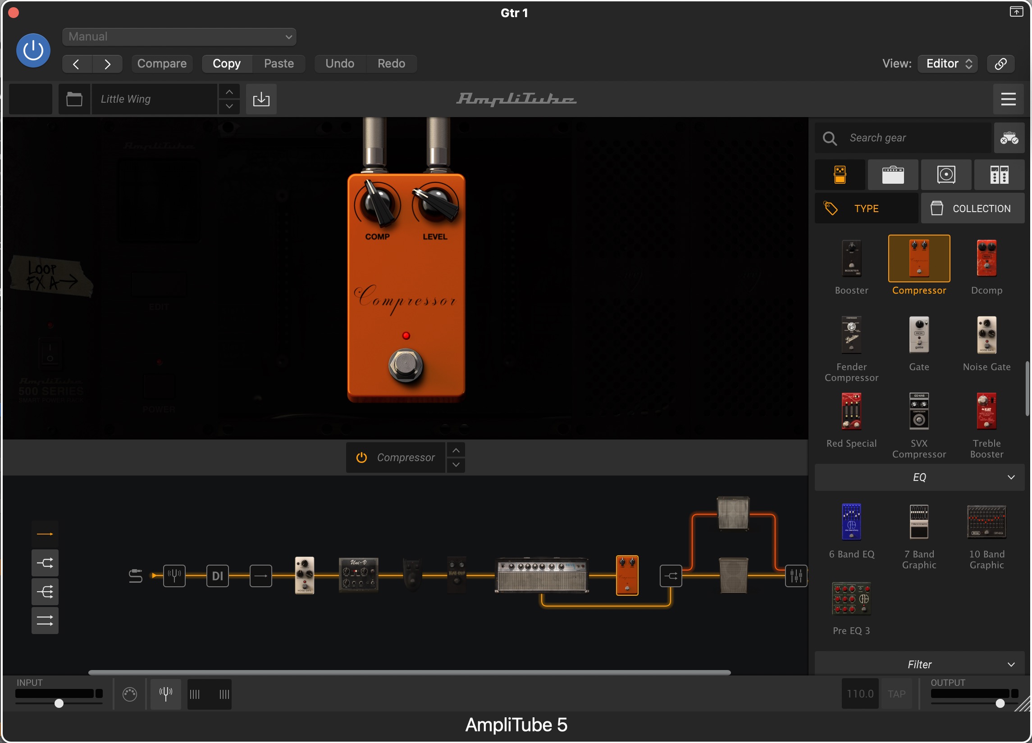Select the DI block in the chain

(x=218, y=575)
